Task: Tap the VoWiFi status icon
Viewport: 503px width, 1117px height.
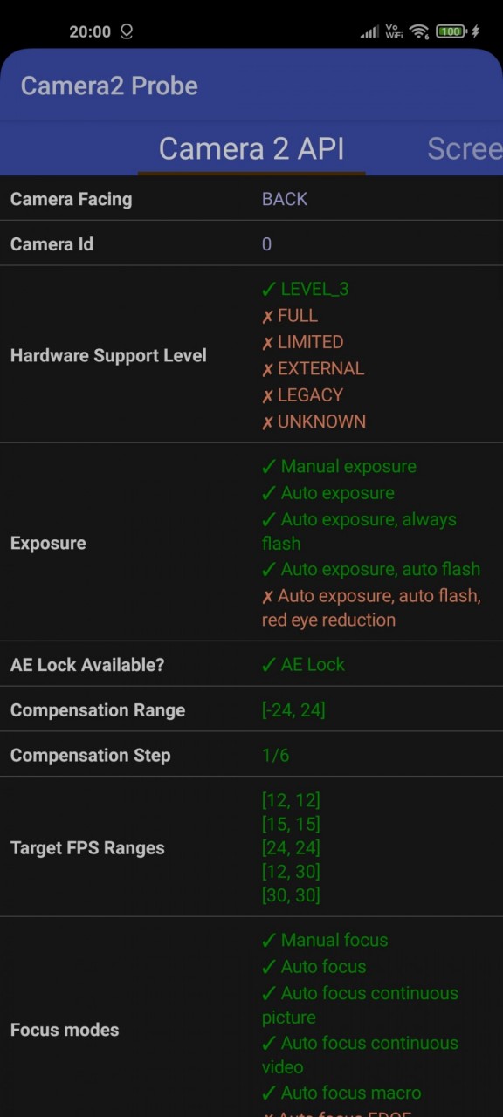Action: tap(394, 31)
